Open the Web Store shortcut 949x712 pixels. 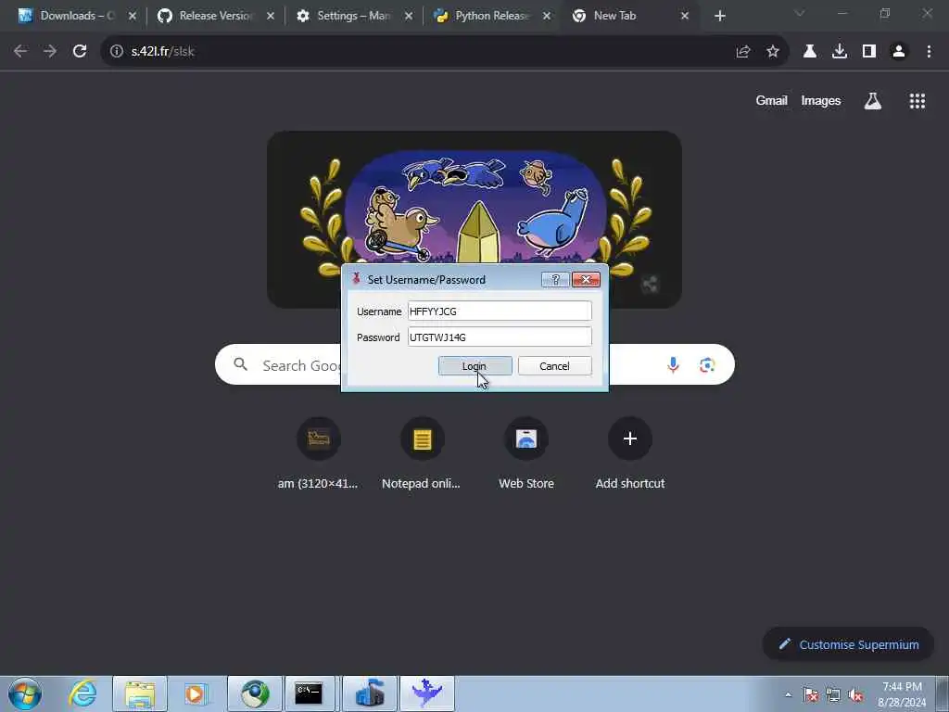[x=526, y=452]
